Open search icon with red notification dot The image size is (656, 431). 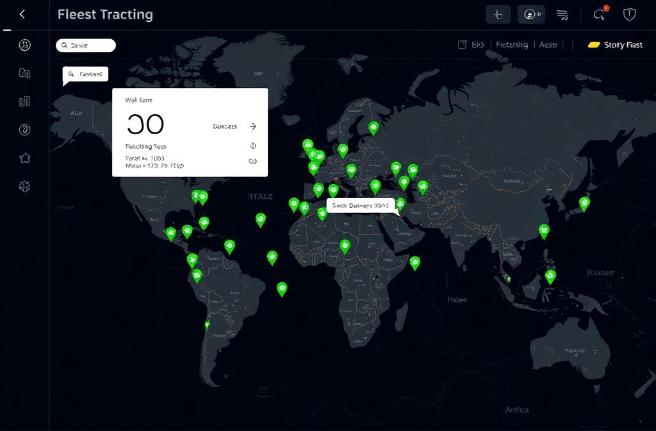pyautogui.click(x=600, y=14)
